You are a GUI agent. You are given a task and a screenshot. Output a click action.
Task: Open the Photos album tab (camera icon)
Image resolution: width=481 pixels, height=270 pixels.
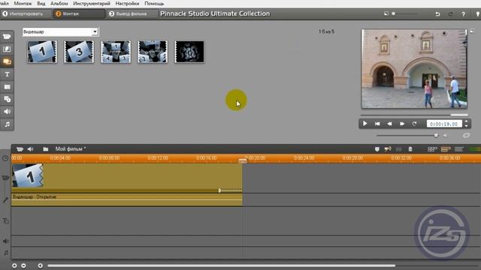[7, 87]
